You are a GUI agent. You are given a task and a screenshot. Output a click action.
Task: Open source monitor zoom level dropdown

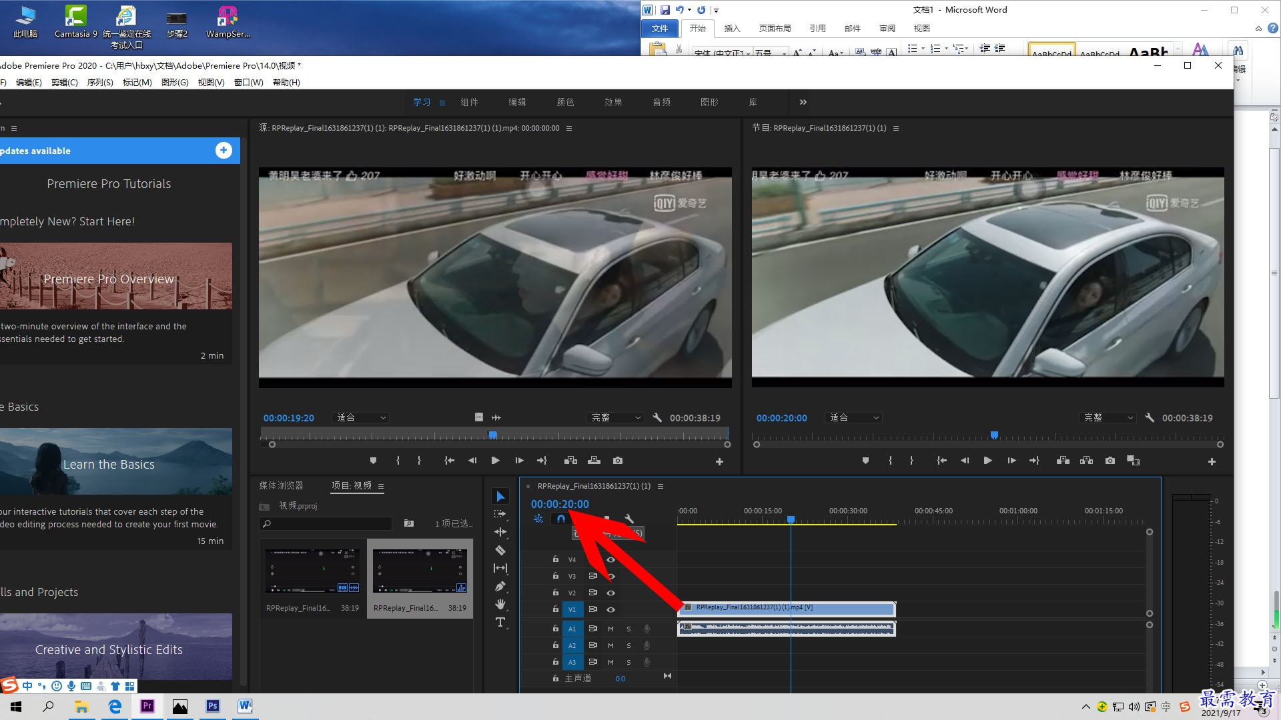[360, 417]
